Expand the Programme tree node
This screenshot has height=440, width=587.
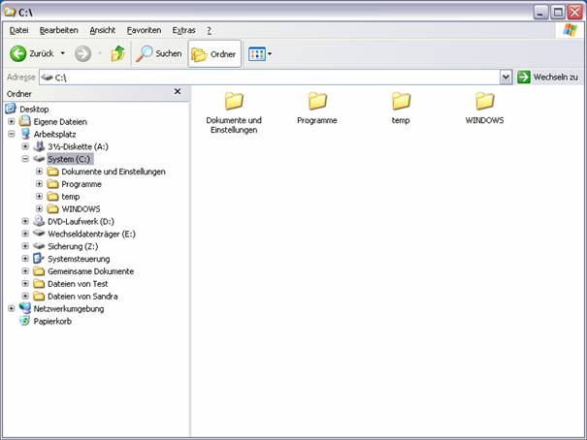(40, 183)
